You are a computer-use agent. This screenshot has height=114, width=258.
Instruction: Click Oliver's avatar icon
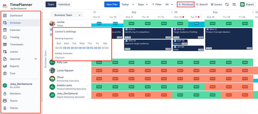pos(52,79)
